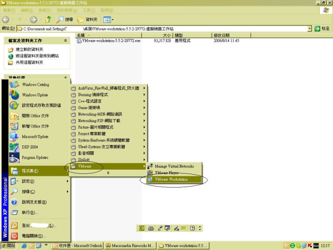The height and width of the screenshot is (250, 333).
Task: Open the Picture program folder
Action: coord(108,127)
